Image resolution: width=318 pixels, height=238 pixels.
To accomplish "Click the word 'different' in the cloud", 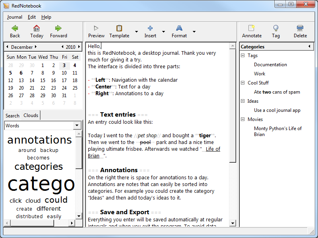I will 48,209.
